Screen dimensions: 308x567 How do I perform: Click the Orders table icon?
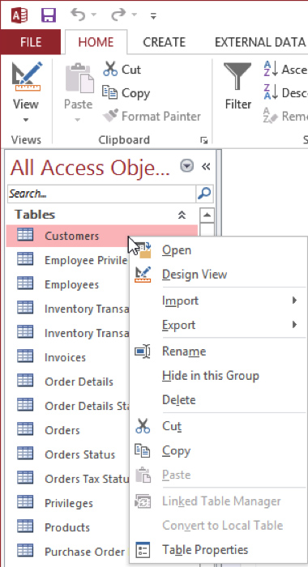pos(25,429)
